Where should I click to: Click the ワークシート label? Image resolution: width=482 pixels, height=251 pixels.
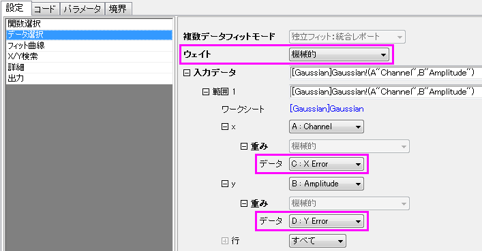click(243, 110)
